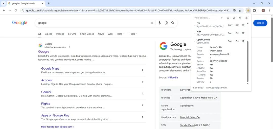Delete the OpenCookie cookie with its trash icon
The height and width of the screenshot is (129, 273).
[x=243, y=41]
